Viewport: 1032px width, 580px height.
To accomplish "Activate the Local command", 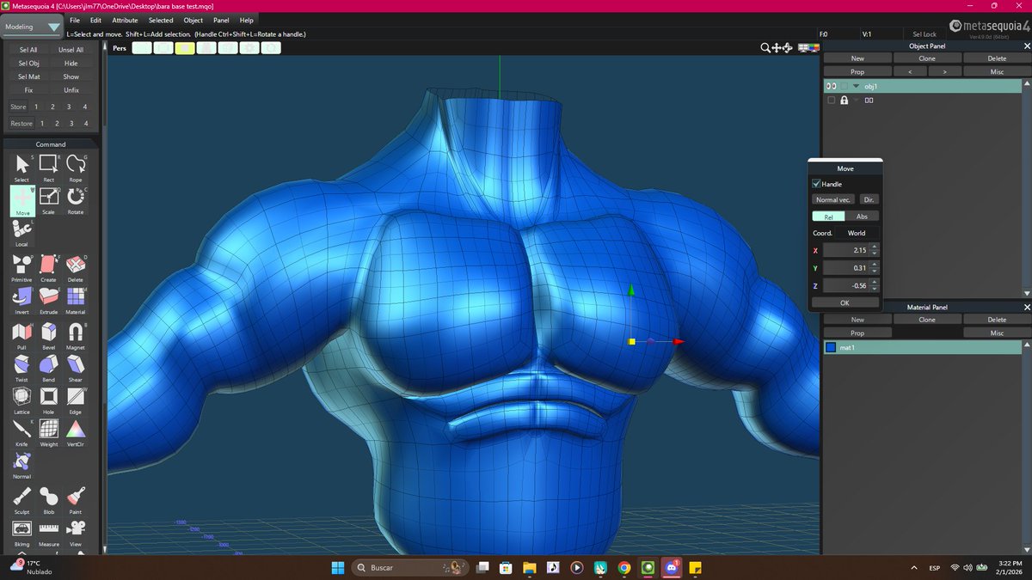I will point(22,233).
